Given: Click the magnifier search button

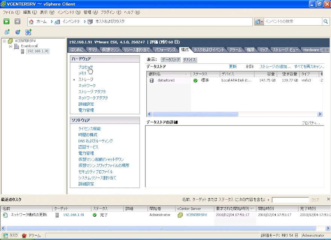Looking at the screenshot, I should pos(326,21).
